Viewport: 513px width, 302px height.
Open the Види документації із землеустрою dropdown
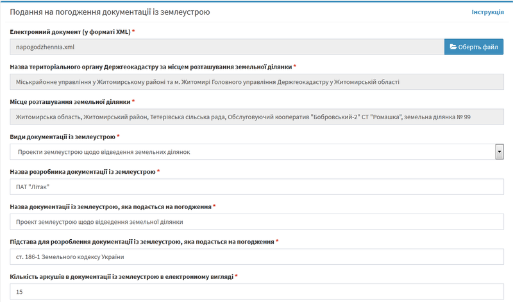(252, 151)
